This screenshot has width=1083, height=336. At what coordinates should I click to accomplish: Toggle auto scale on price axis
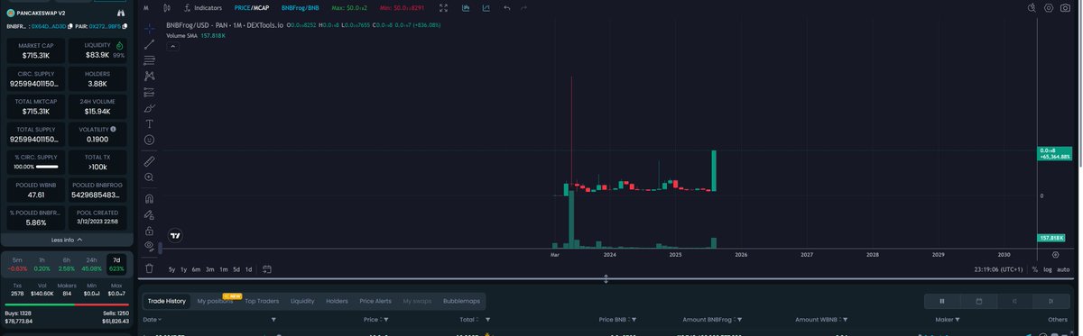pos(1063,269)
